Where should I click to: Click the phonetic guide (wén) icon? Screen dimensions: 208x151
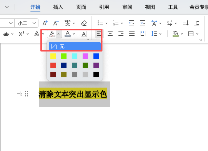coord(68,23)
